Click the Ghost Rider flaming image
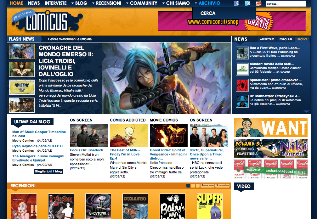The height and width of the screenshot is (219, 317). coord(169,136)
